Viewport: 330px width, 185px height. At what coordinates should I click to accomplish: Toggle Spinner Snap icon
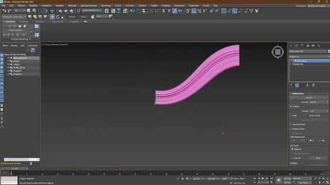(205, 11)
